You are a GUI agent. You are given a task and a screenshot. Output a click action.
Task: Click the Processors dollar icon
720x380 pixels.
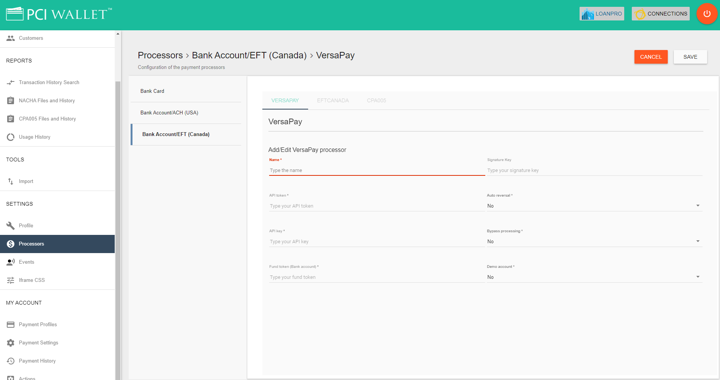11,244
